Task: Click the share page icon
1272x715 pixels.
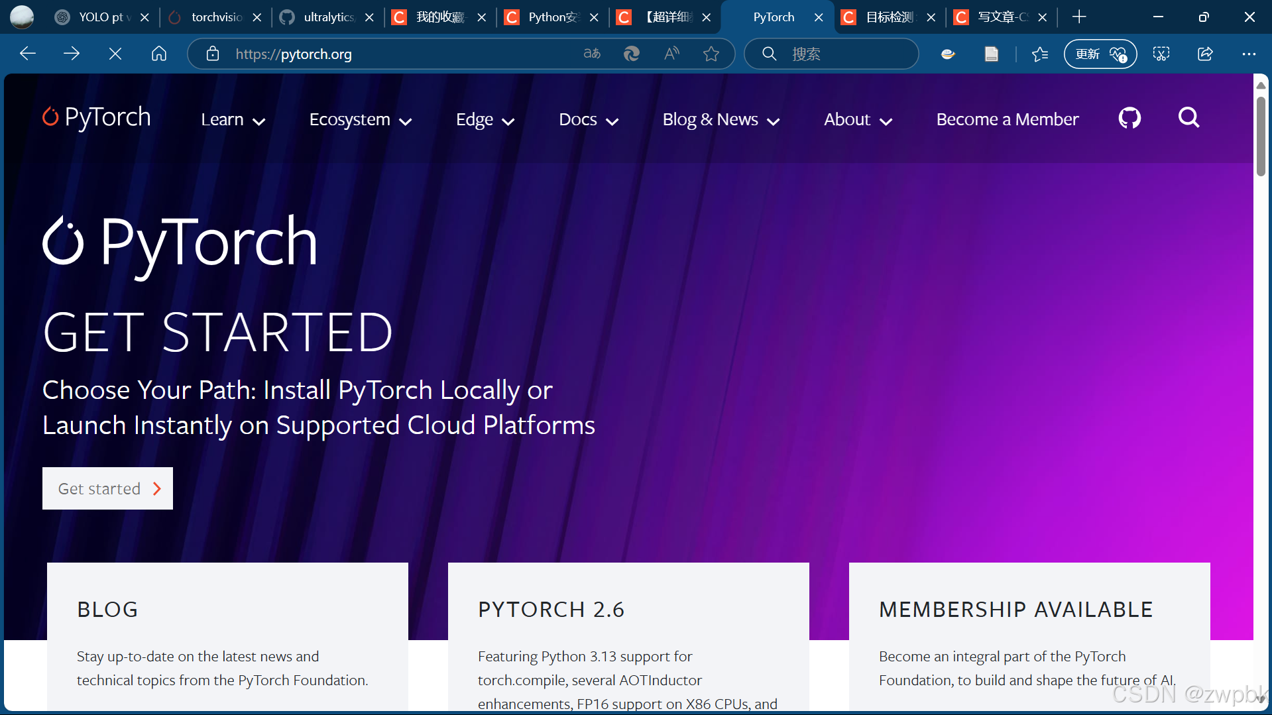Action: coord(1205,54)
